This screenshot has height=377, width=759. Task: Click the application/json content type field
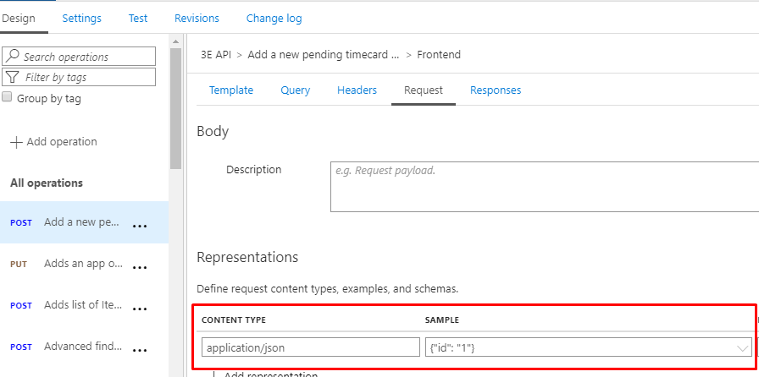pos(311,347)
